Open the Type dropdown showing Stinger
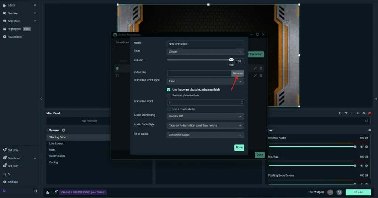The width and height of the screenshot is (378, 198). coord(205,52)
